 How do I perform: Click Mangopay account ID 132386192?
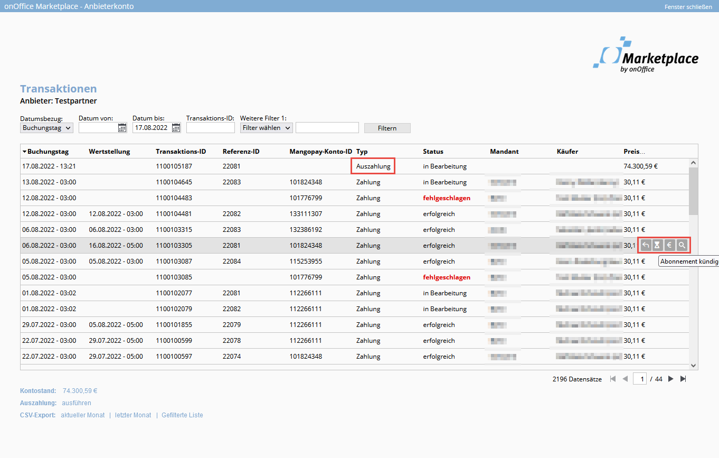coord(306,230)
